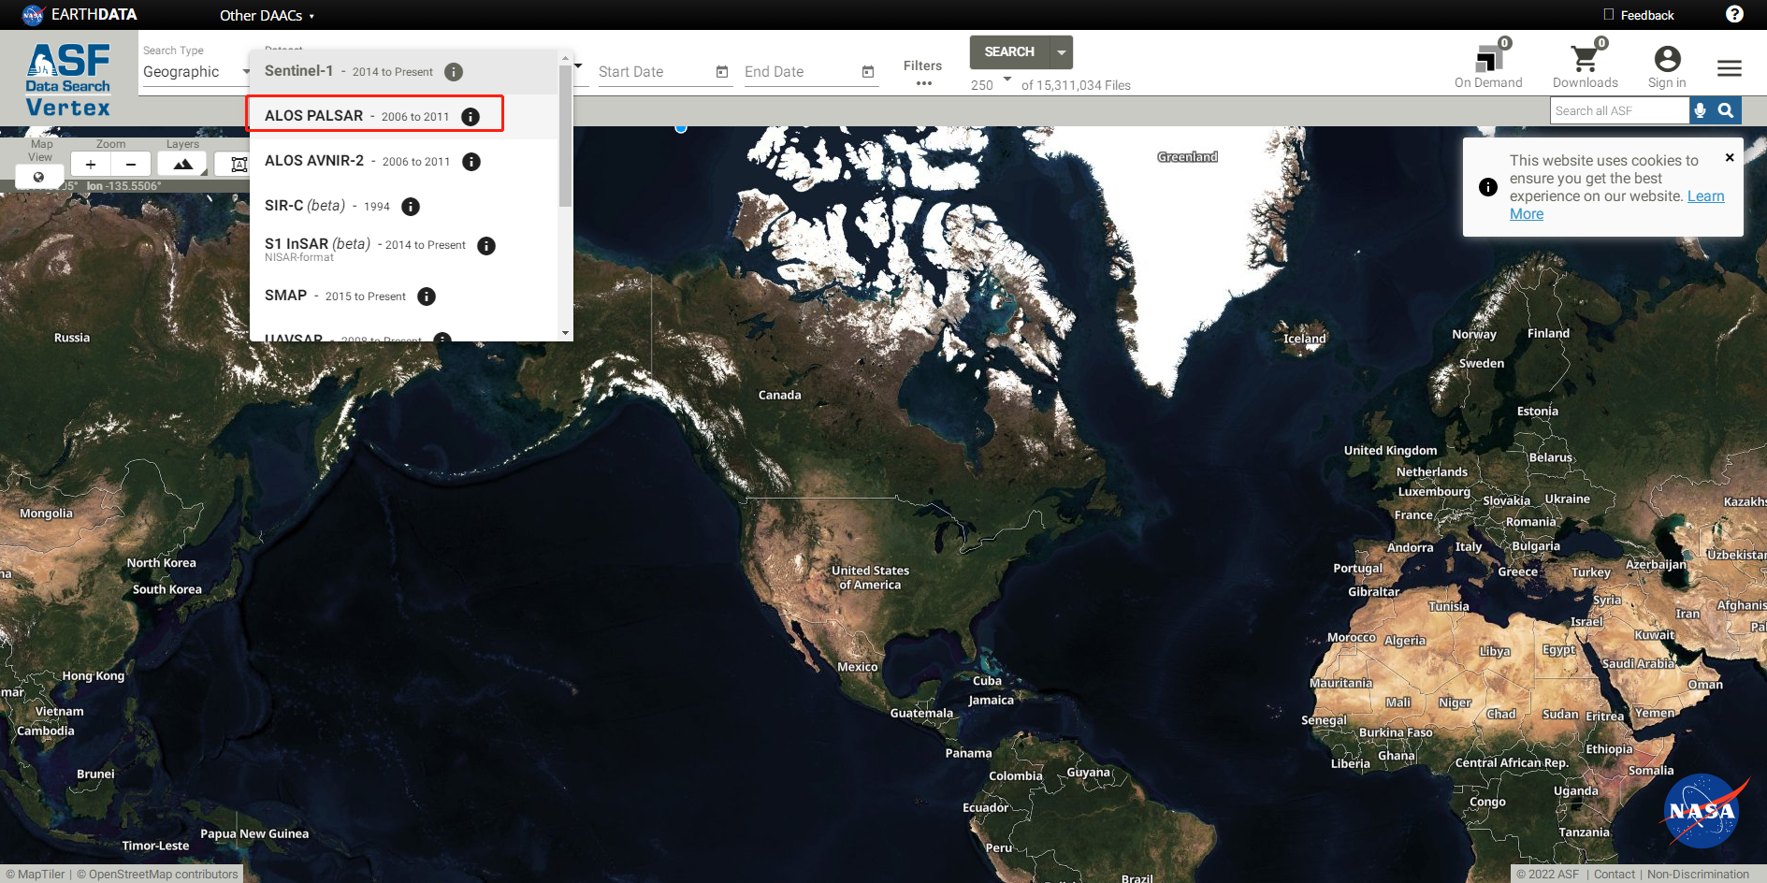This screenshot has height=883, width=1767.
Task: Open Downloads cart
Action: point(1586,65)
